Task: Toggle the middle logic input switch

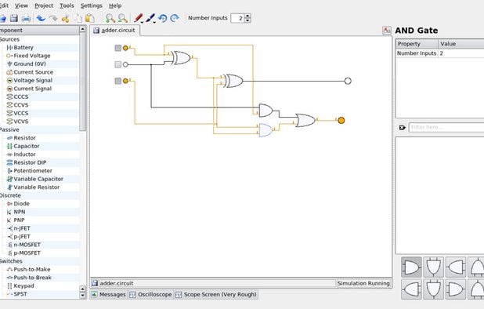Action: [x=118, y=64]
